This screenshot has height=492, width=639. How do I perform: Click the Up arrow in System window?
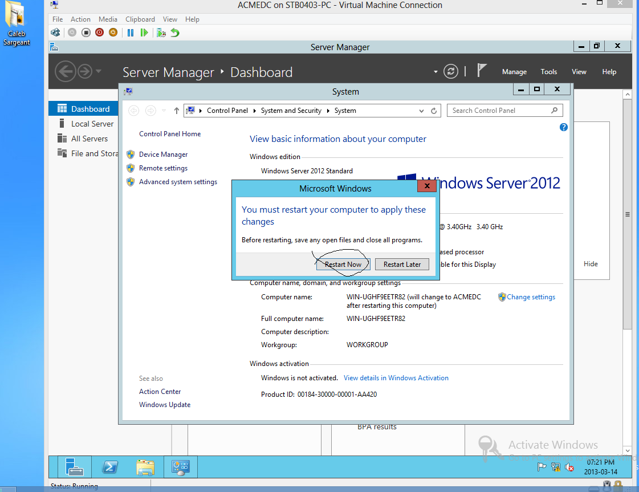[177, 111]
